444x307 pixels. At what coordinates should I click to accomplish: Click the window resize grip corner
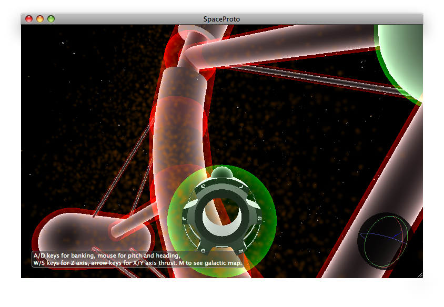click(420, 275)
